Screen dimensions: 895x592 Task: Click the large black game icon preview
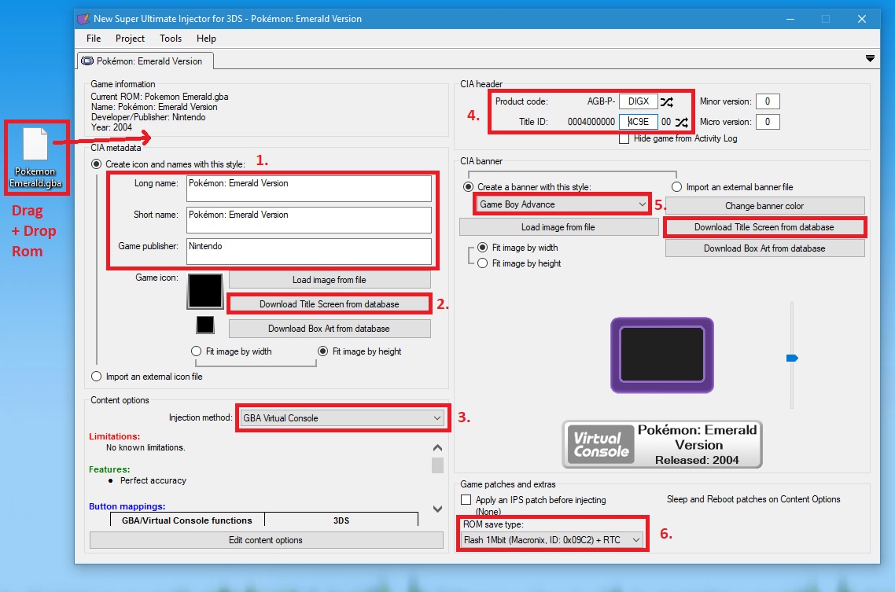[205, 291]
